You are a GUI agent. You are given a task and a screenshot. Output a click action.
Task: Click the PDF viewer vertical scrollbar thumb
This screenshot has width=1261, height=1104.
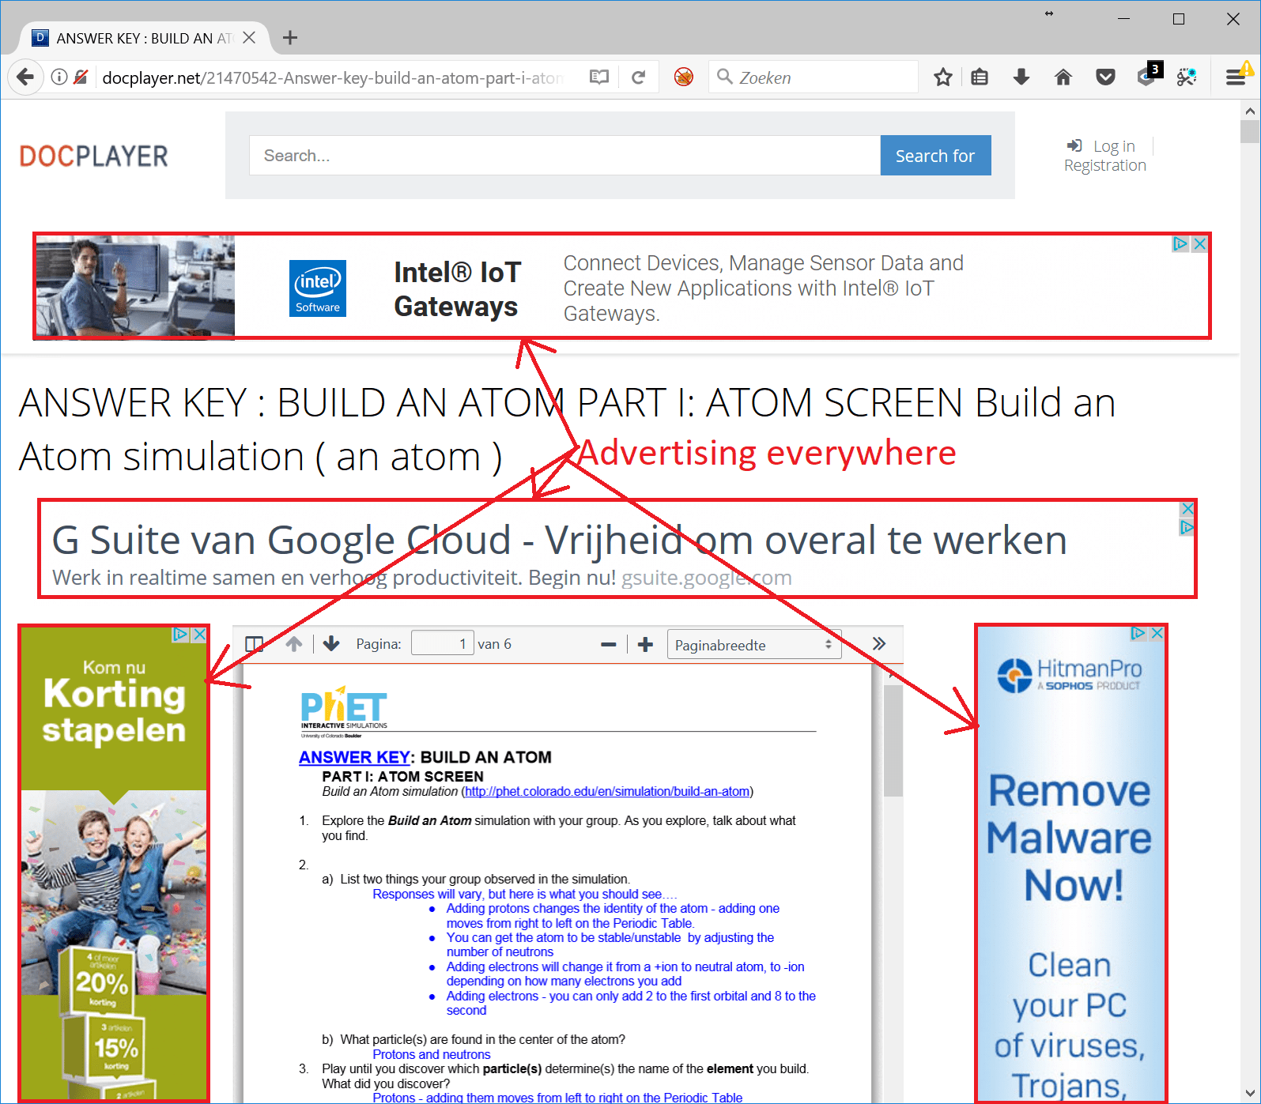(x=893, y=740)
